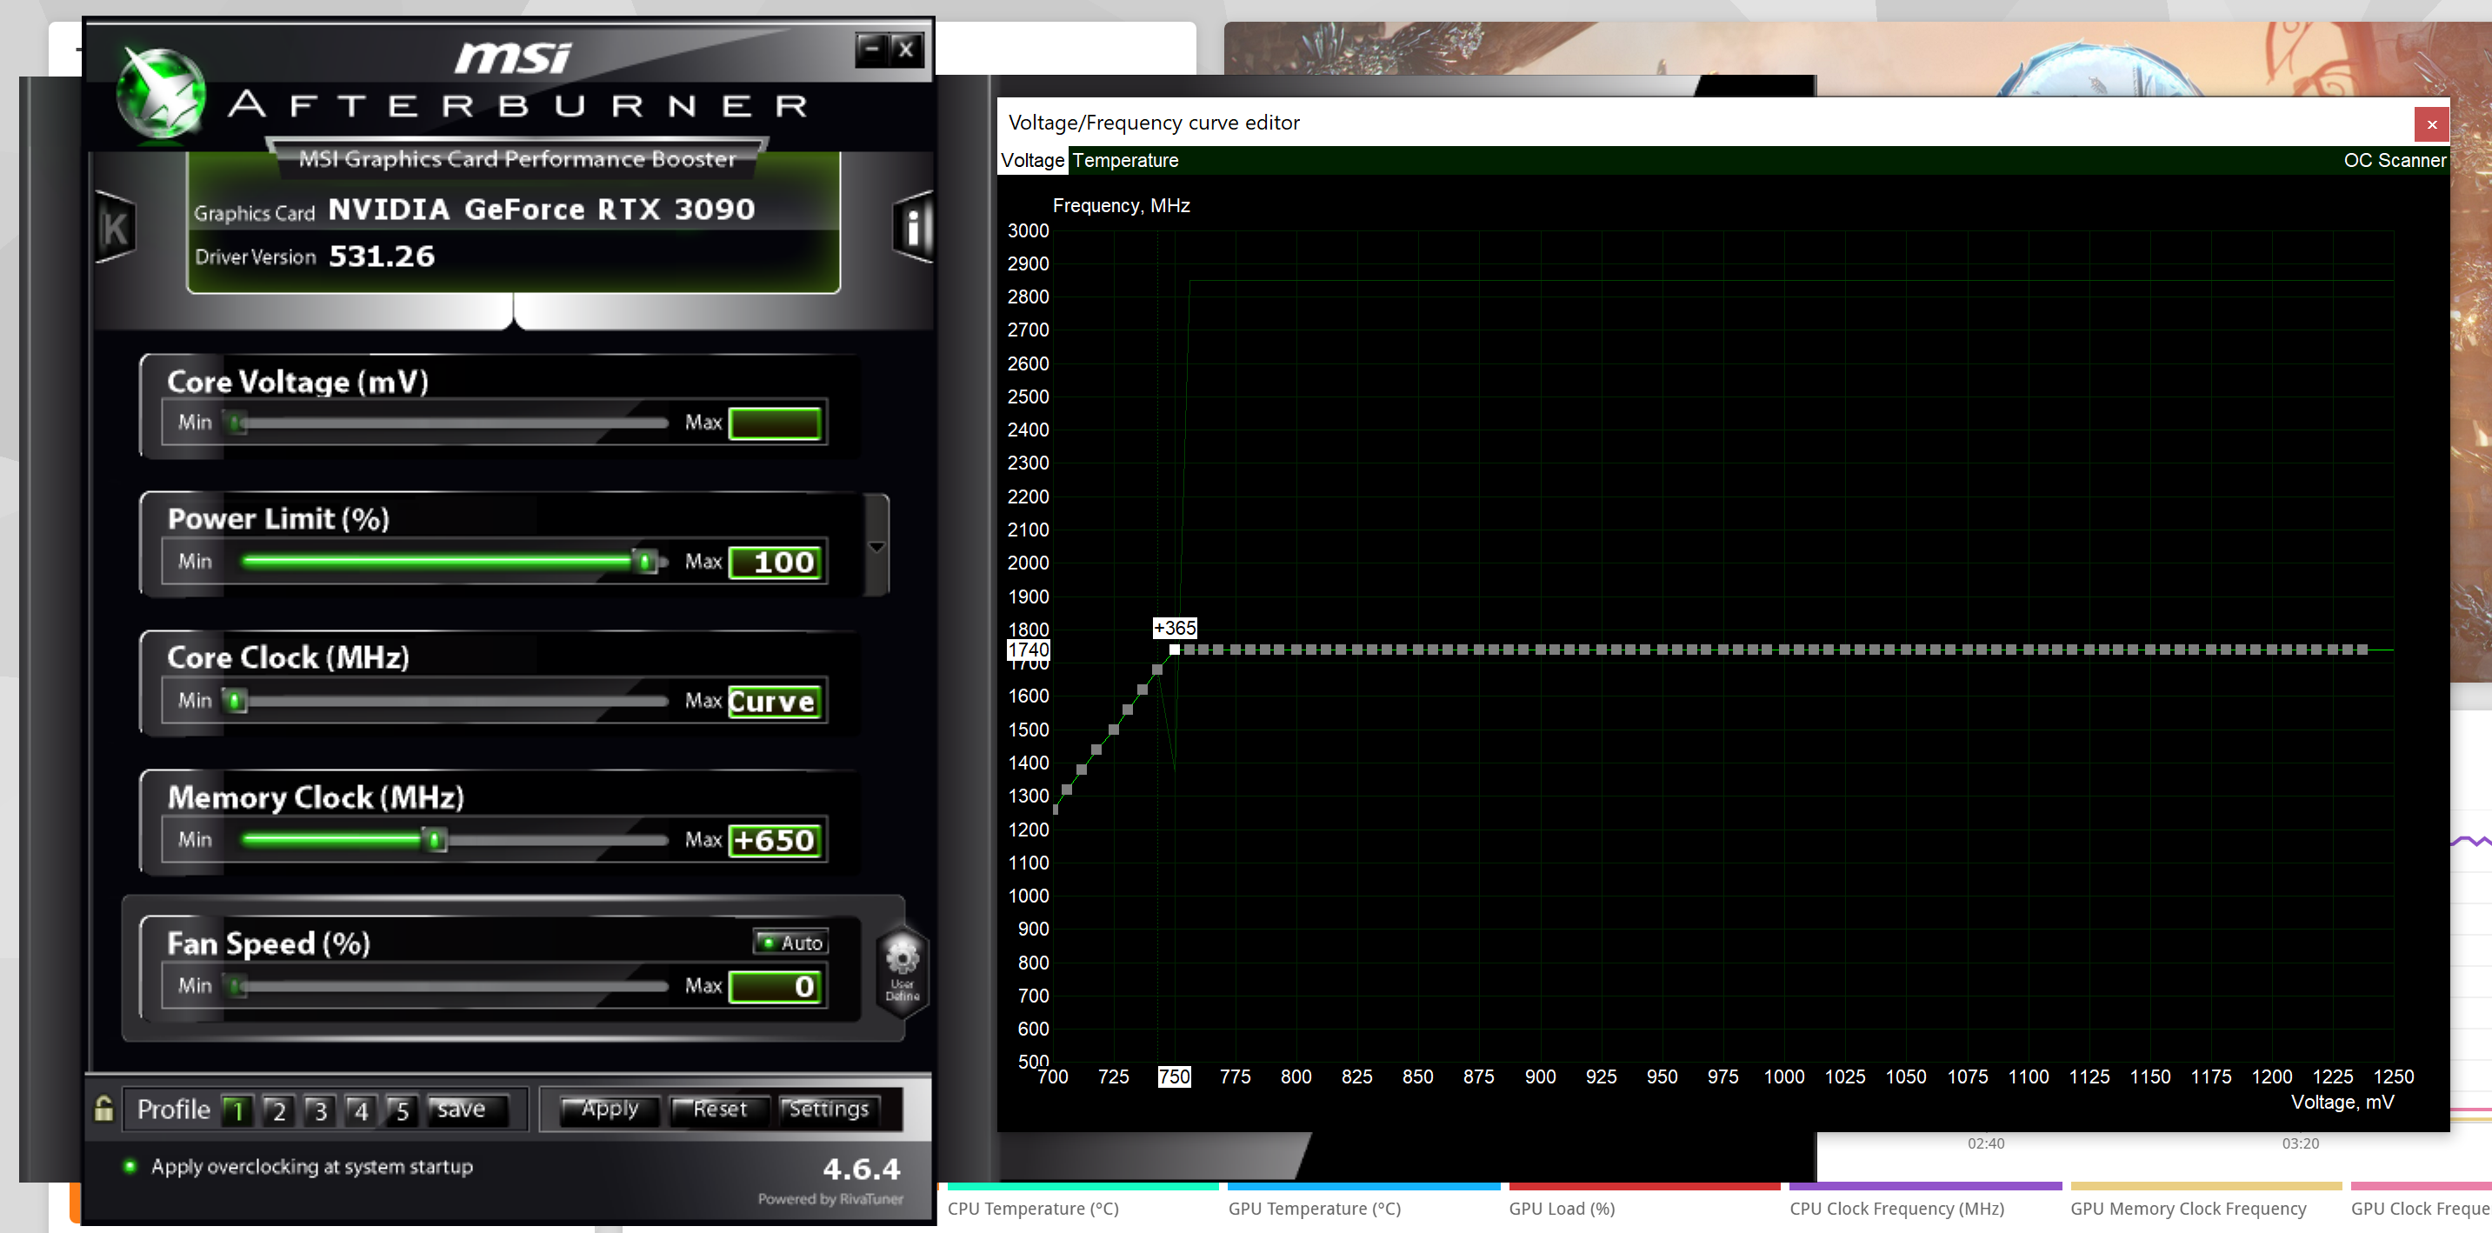Toggle Apply overclocking at system startup

coord(130,1166)
